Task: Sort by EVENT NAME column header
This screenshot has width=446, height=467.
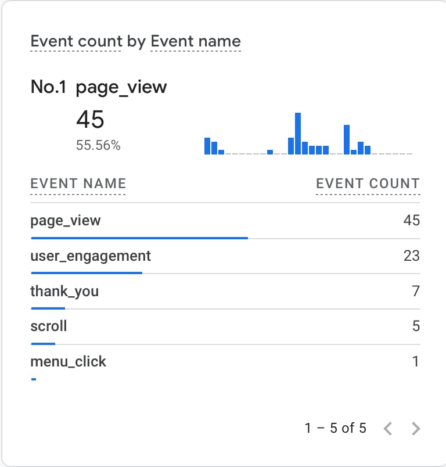Action: tap(78, 184)
